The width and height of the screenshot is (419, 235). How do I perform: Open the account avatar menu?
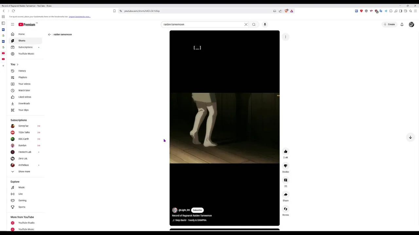pos(411,24)
